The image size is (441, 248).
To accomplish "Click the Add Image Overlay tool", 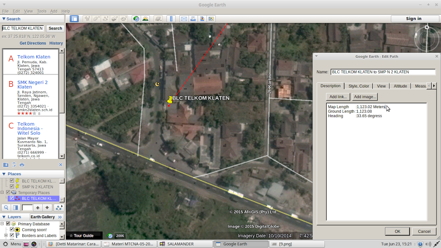I will tap(114, 19).
